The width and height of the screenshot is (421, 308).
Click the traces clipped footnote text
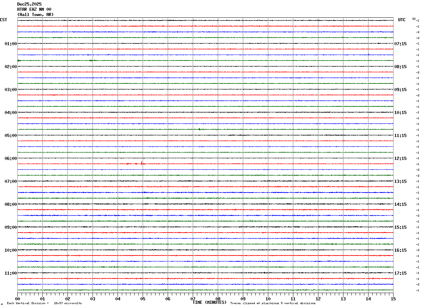273,303
